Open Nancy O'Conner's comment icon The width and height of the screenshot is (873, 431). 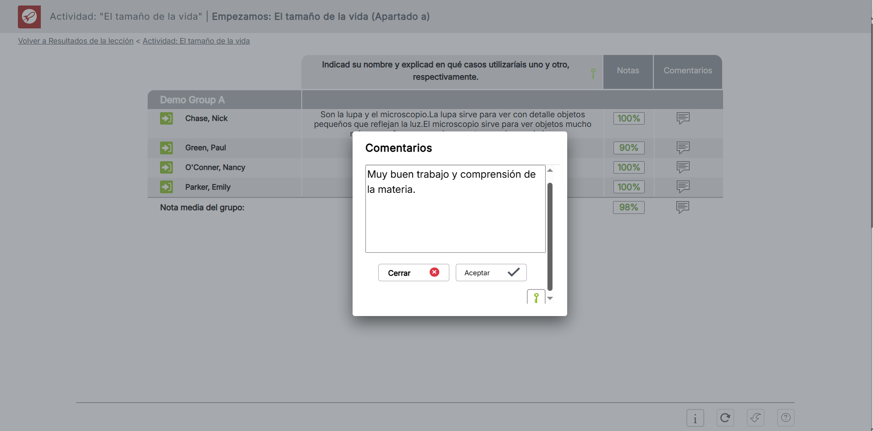click(x=683, y=167)
